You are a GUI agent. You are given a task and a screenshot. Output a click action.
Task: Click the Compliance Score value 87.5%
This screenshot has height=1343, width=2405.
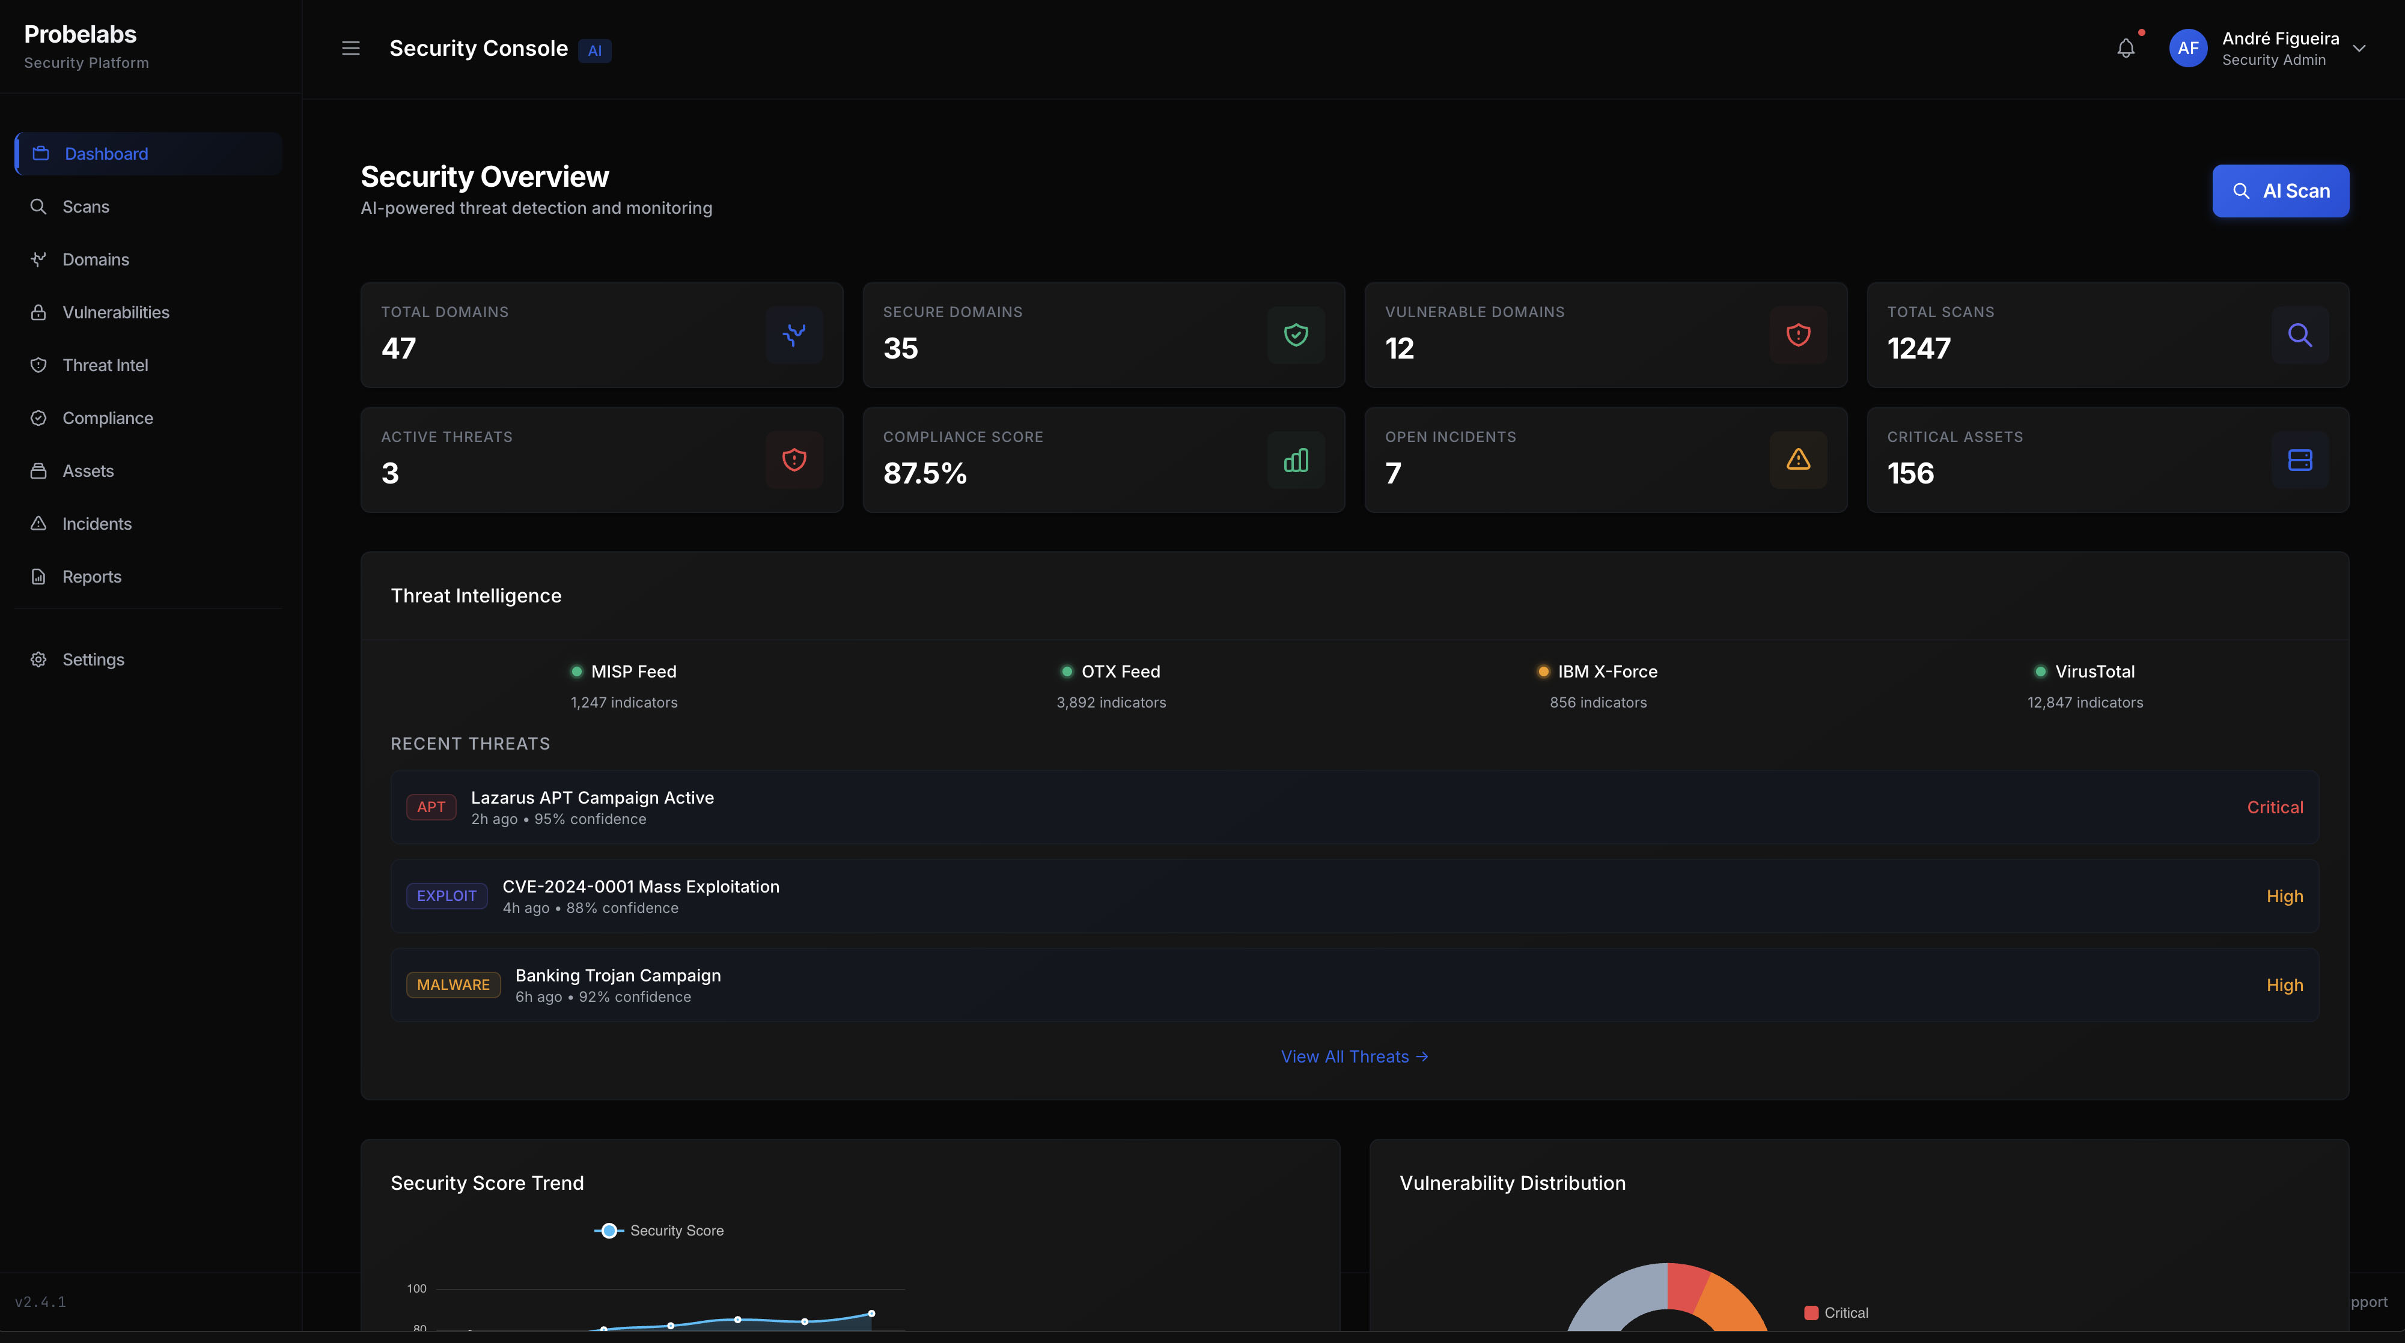pyautogui.click(x=924, y=473)
